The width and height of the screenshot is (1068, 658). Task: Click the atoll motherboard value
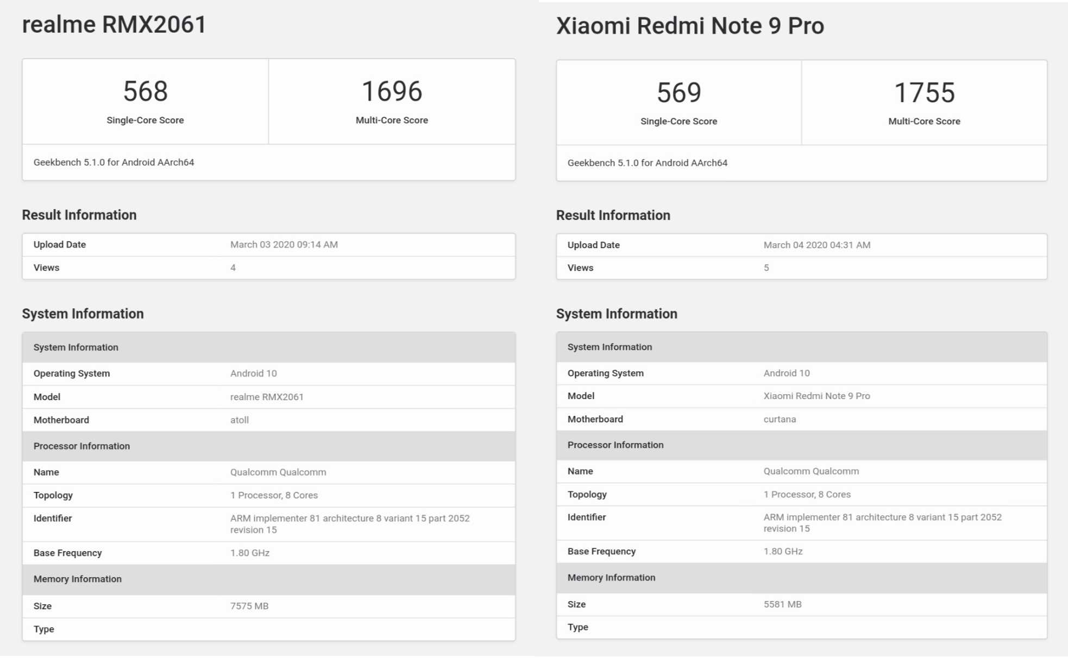pos(239,420)
